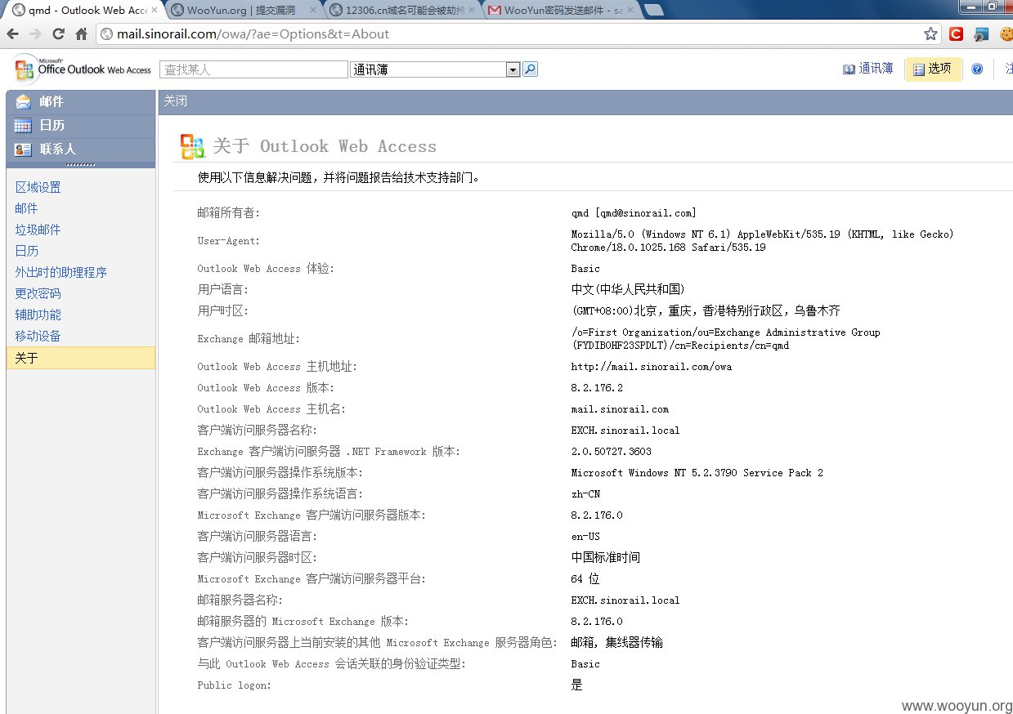This screenshot has width=1013, height=714.
Task: Click the Office Outlook Web Access logo
Action: point(83,69)
